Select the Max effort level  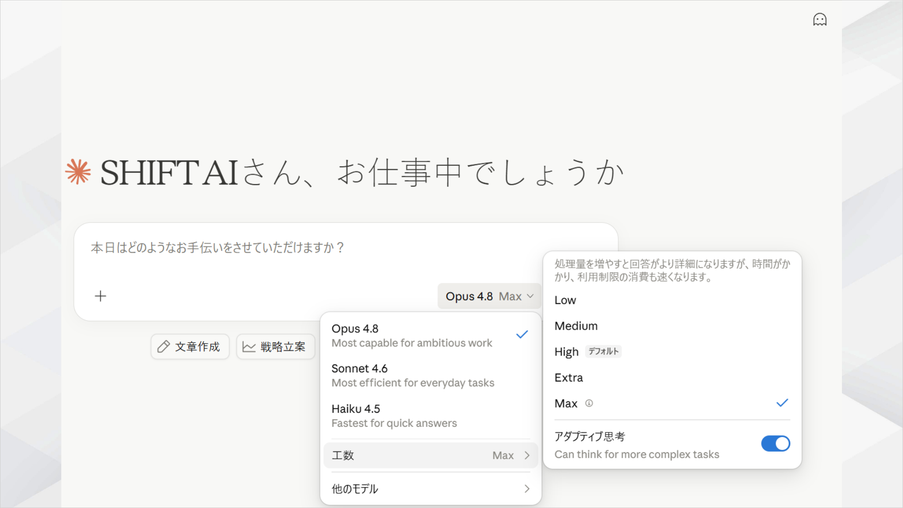672,404
